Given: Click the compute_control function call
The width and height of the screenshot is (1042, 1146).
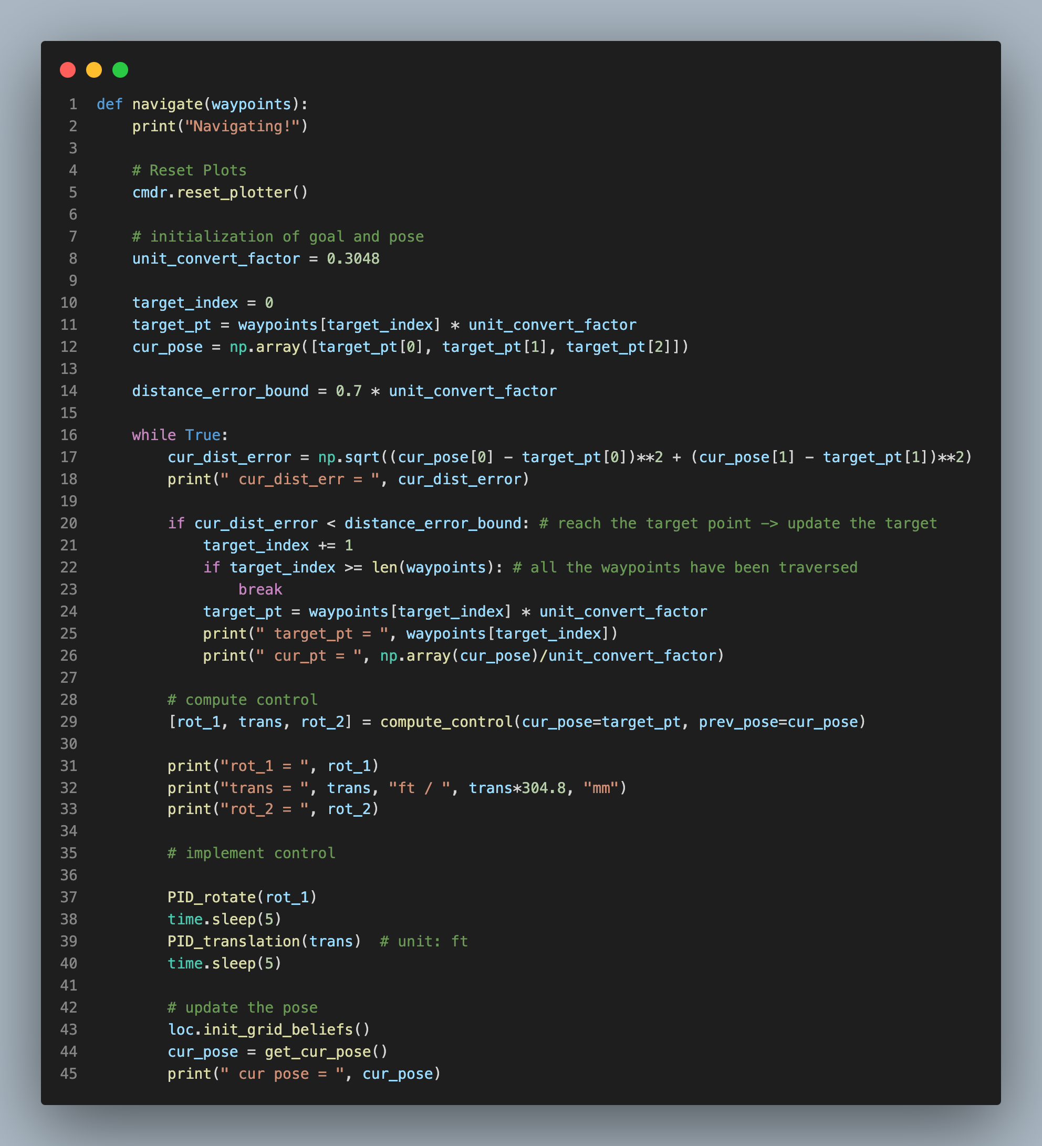Looking at the screenshot, I should pos(623,722).
